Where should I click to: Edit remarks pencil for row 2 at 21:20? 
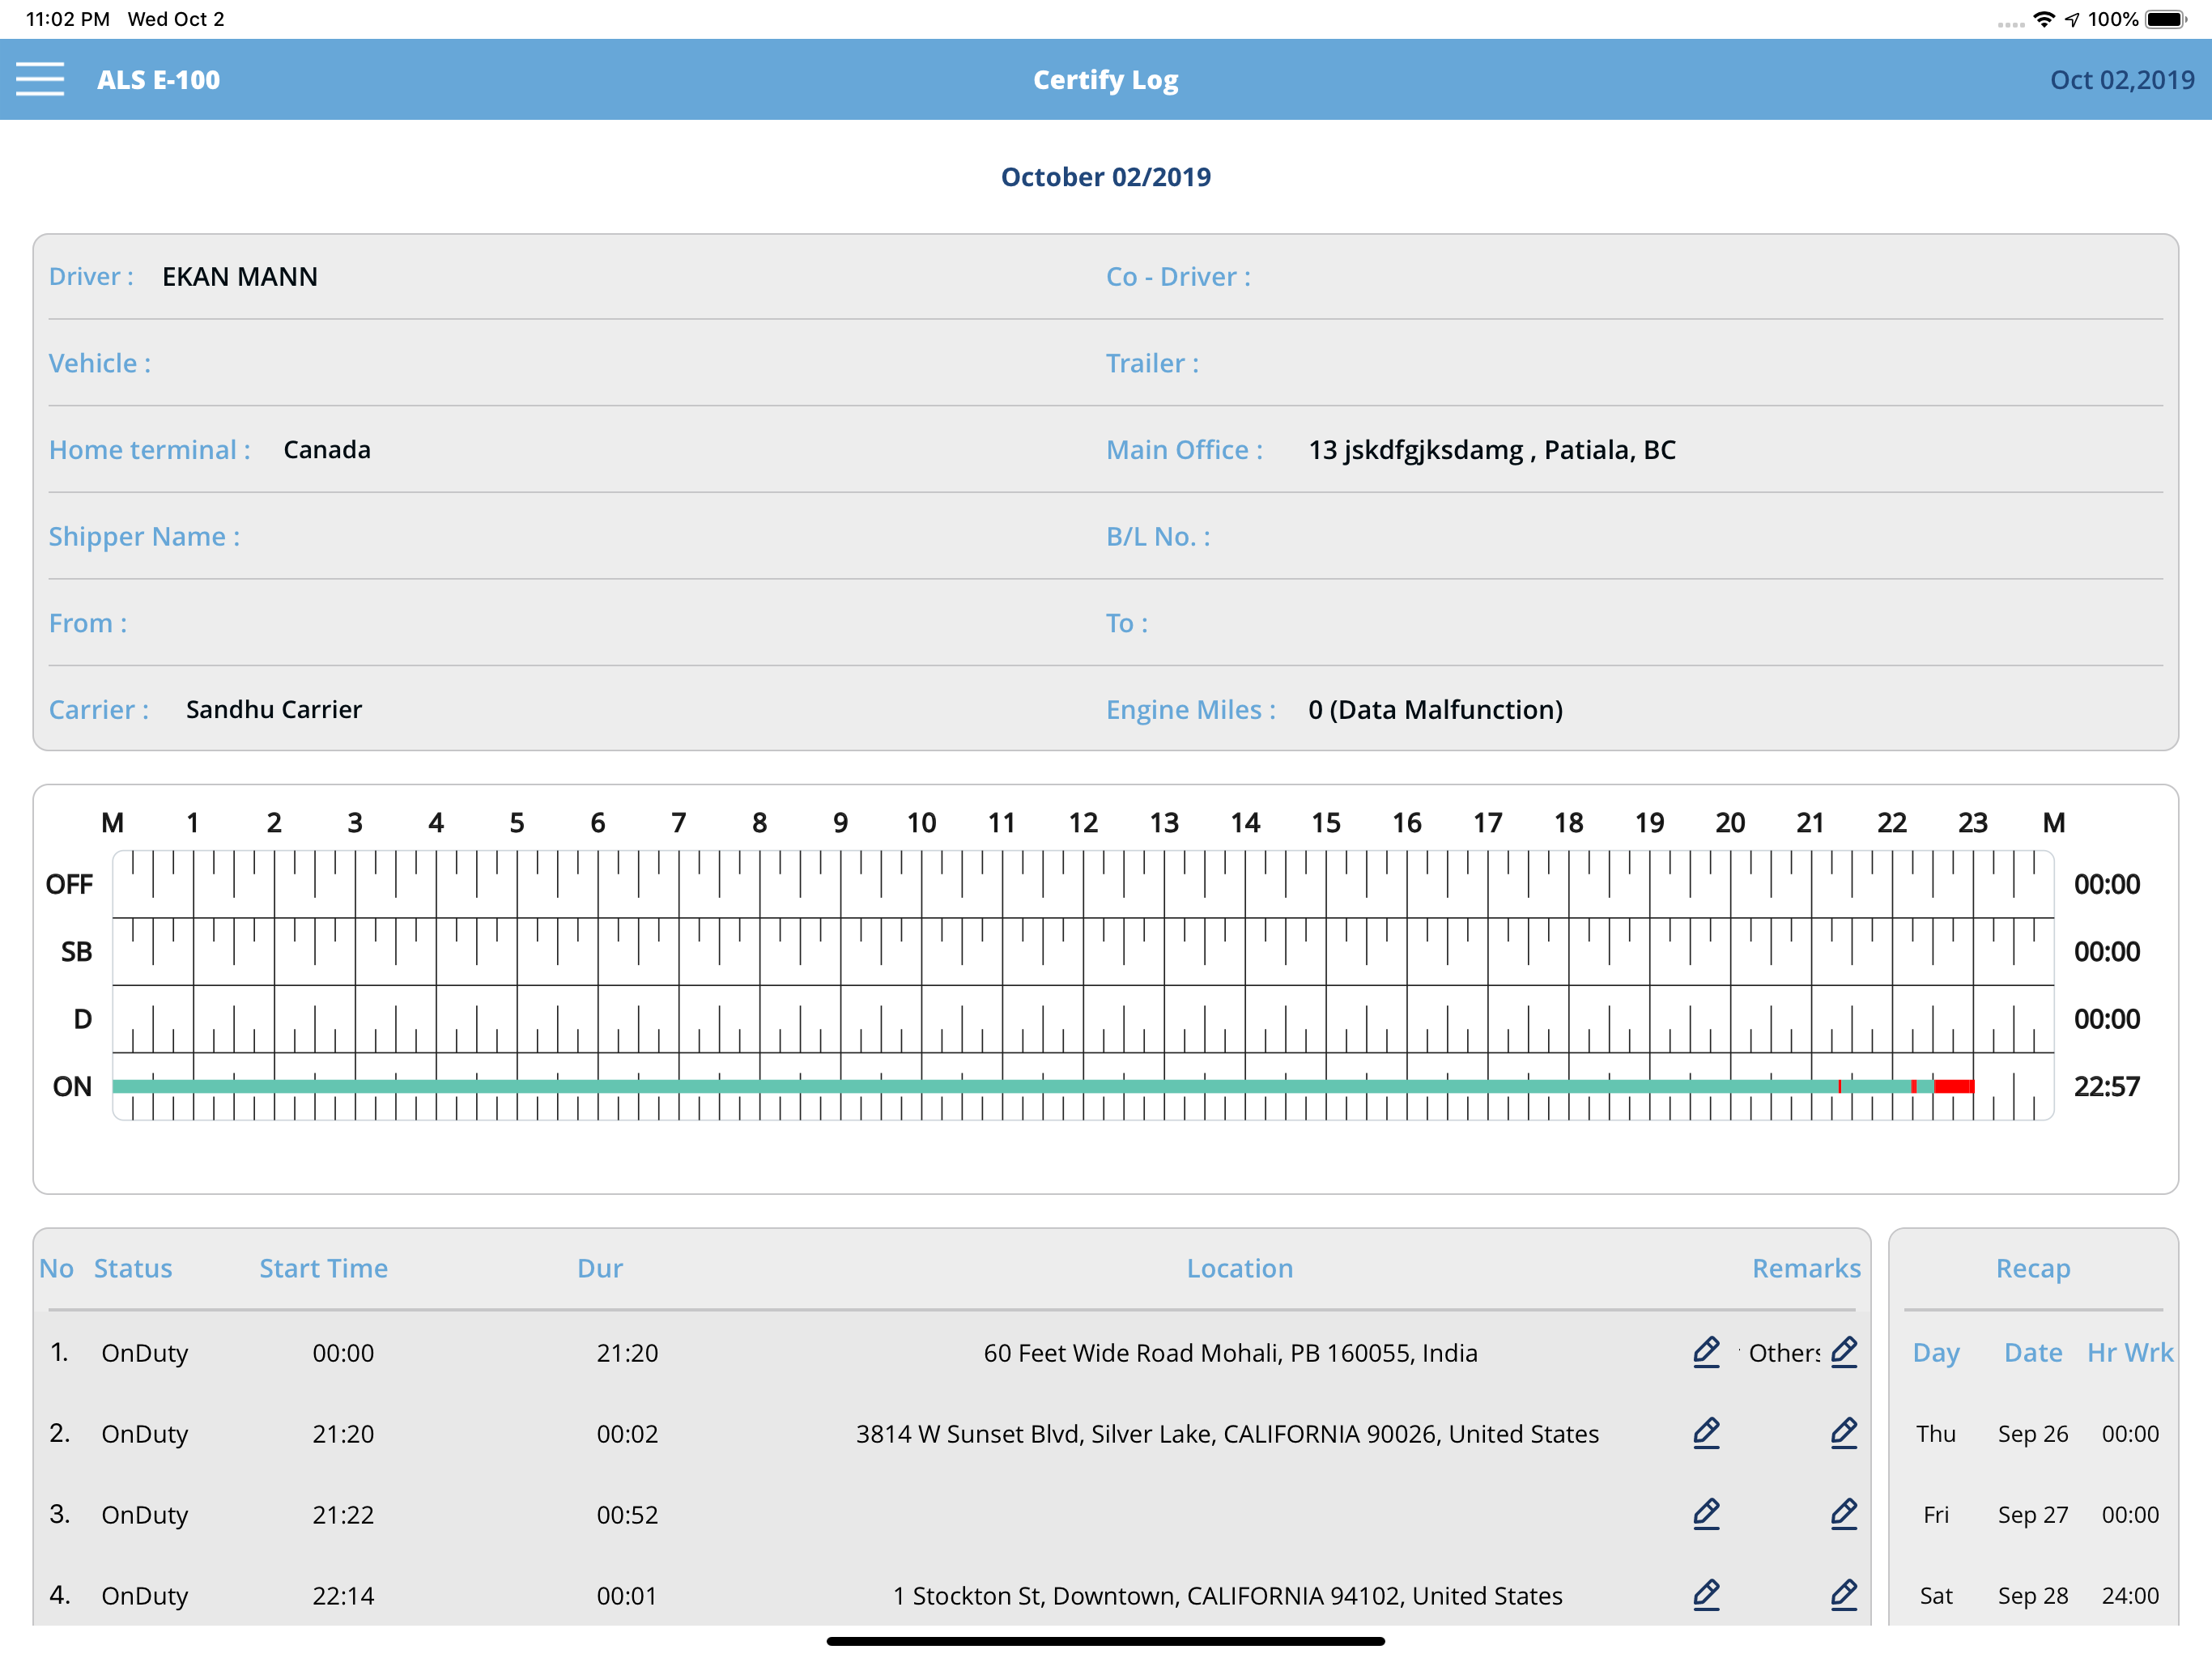point(1844,1433)
